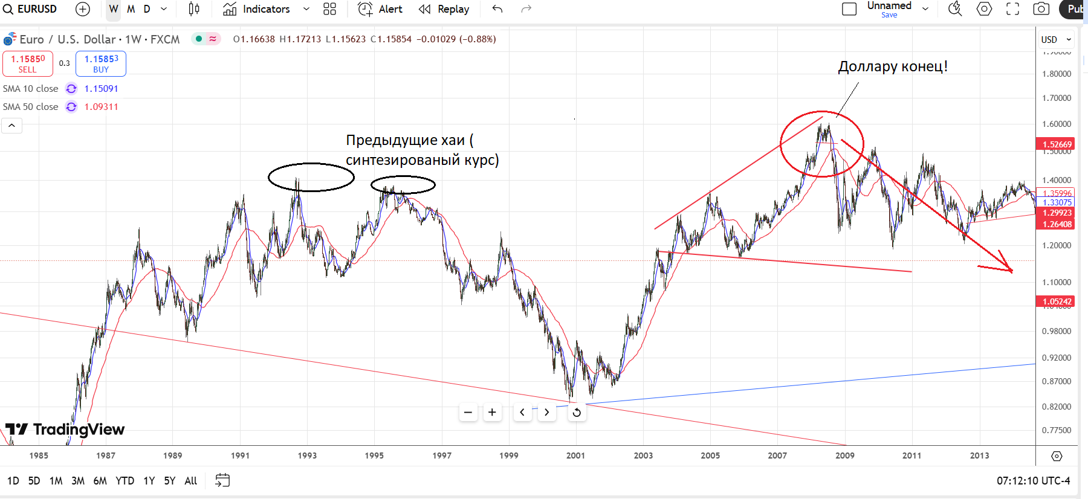This screenshot has width=1088, height=499.
Task: Click the add symbol plus icon
Action: click(83, 9)
